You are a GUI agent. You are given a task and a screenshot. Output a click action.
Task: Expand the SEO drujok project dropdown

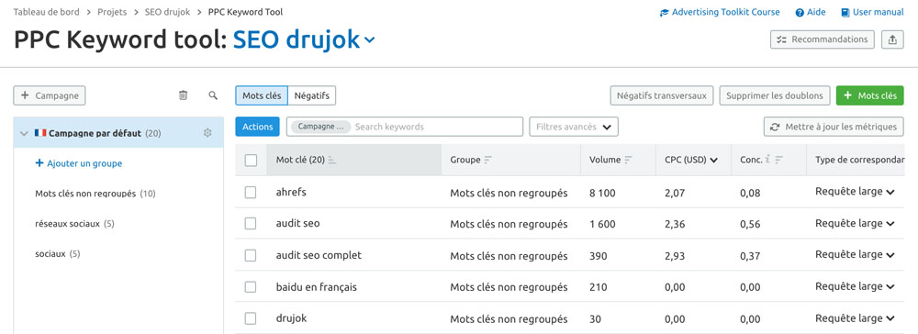369,39
